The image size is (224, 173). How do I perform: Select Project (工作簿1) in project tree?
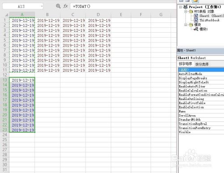205,7
